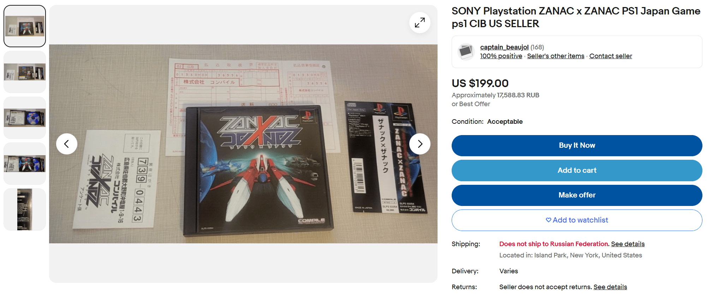Select first thumbnail of game set
Screen dimensions: 713x298
pos(25,26)
